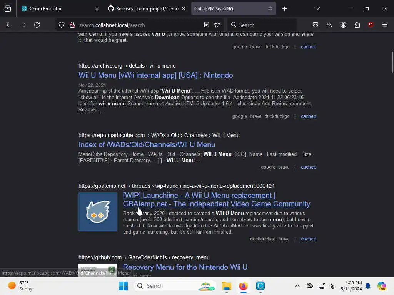The image size is (394, 295).
Task: Click github.com GaryOderNichts URL breadcrumb
Action: tap(144, 257)
